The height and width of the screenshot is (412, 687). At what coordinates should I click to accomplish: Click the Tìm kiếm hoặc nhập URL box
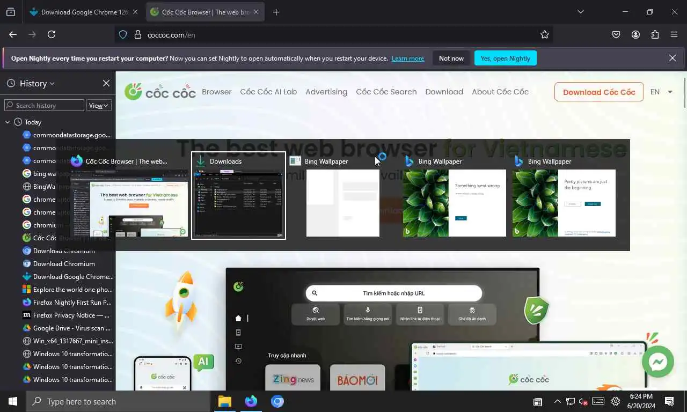[x=394, y=293]
